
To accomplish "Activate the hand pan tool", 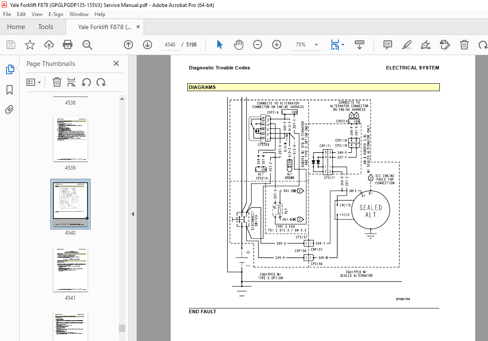I will click(x=239, y=45).
